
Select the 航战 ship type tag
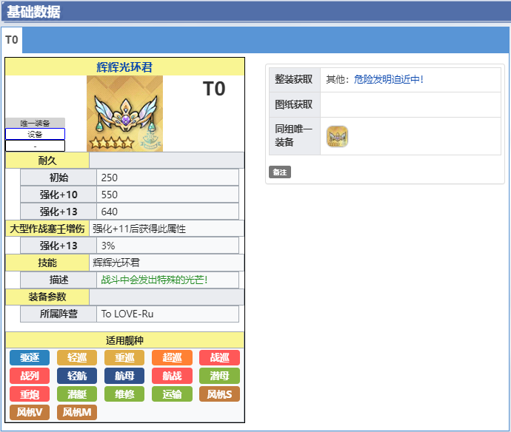coord(172,376)
